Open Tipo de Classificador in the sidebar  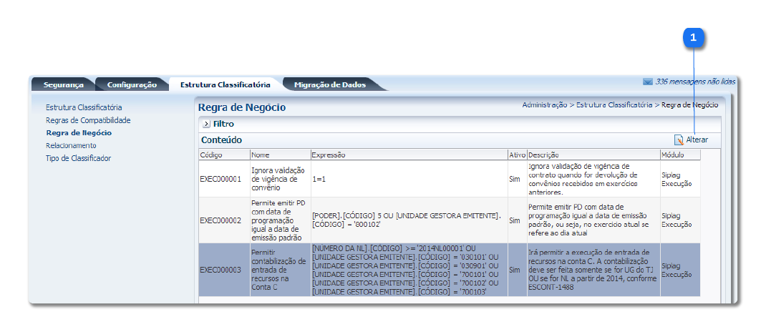click(x=79, y=158)
